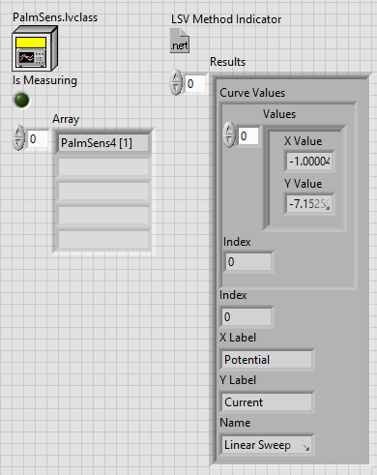Click the fifth empty Array element

tap(103, 239)
